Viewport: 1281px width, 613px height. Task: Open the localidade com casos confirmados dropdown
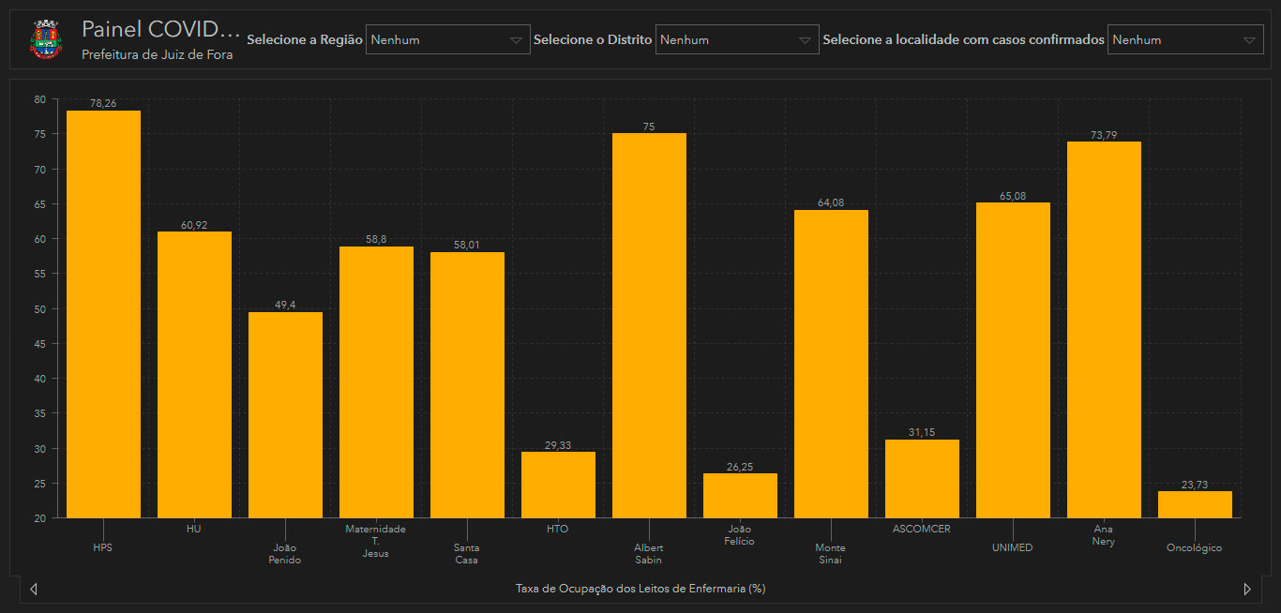(x=1184, y=39)
